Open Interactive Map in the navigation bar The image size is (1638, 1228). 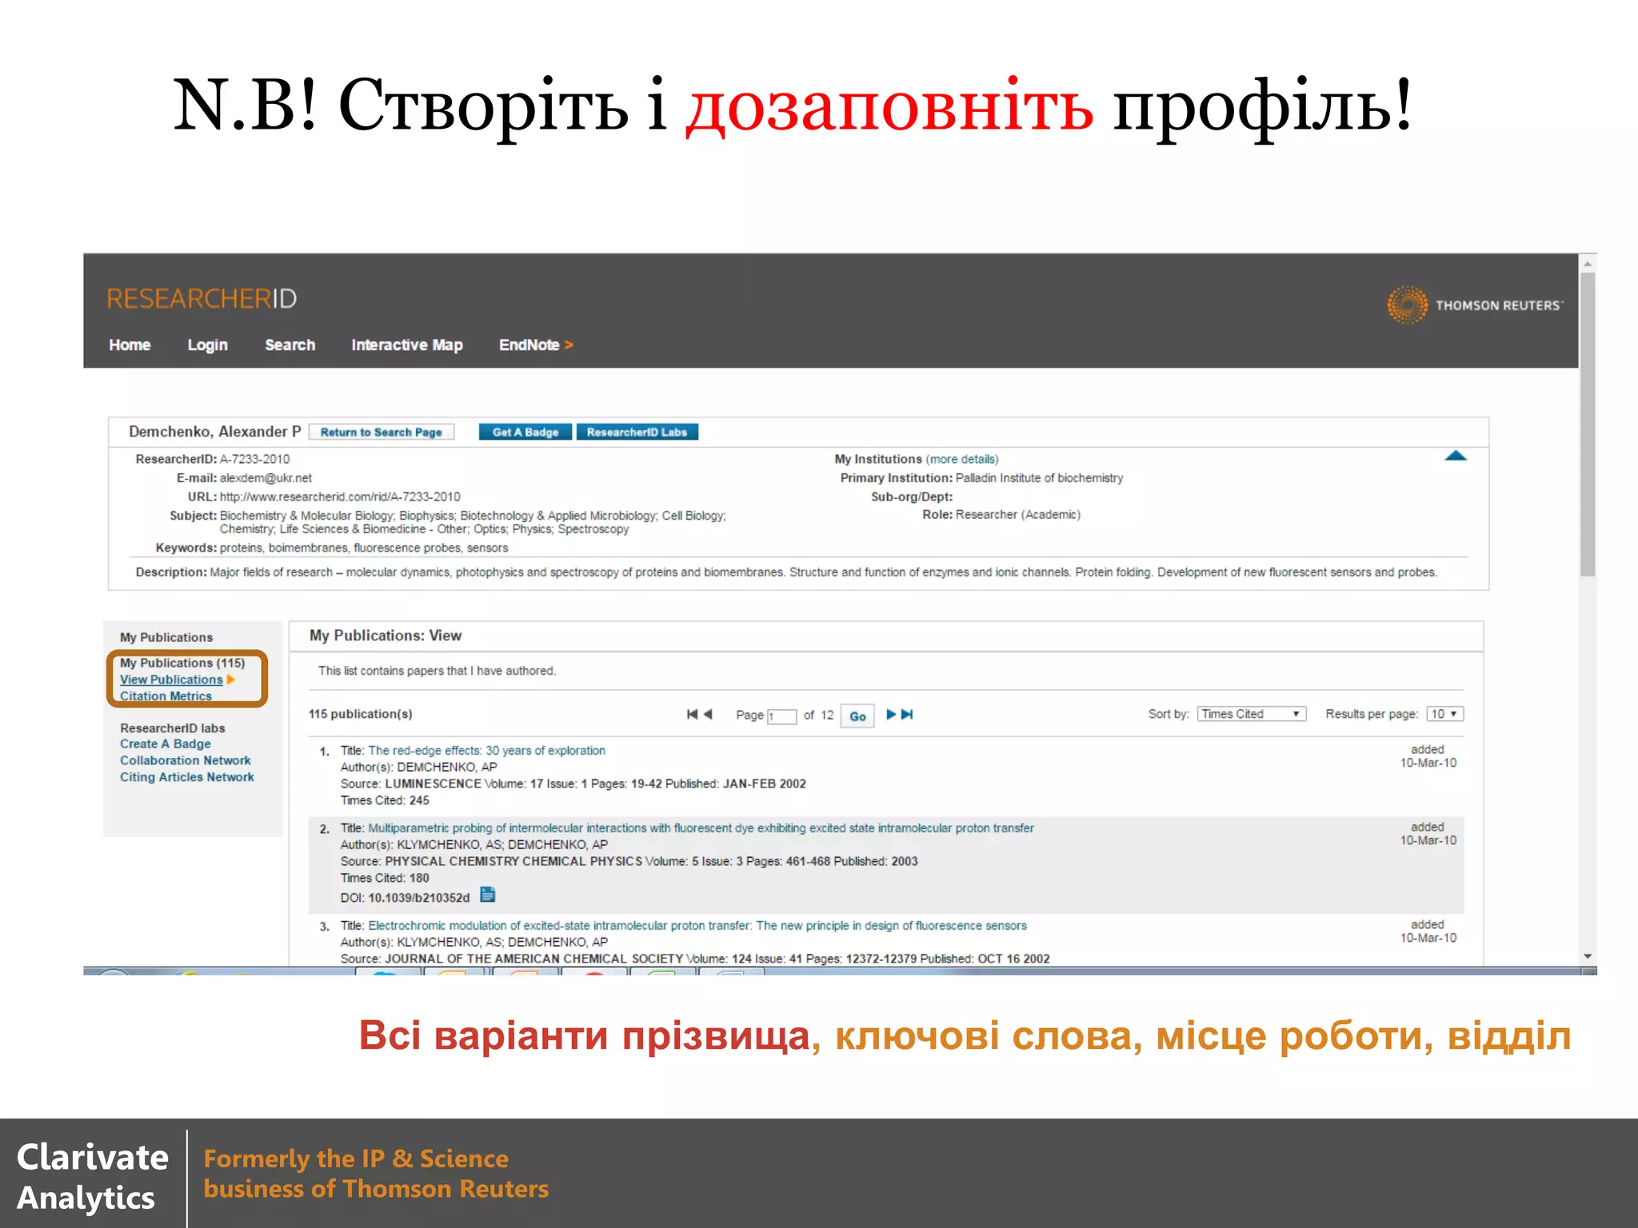click(407, 345)
